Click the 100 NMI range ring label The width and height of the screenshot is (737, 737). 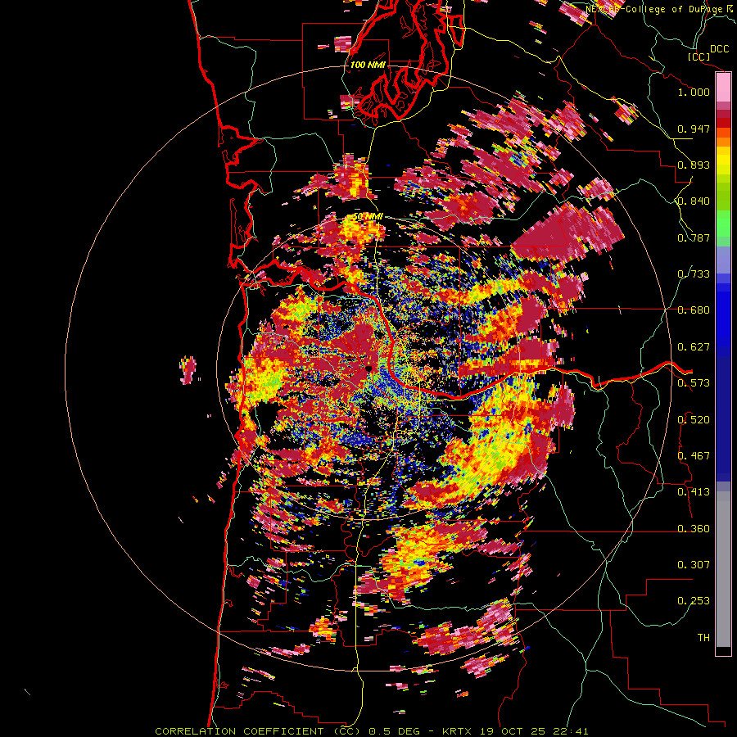tap(368, 65)
